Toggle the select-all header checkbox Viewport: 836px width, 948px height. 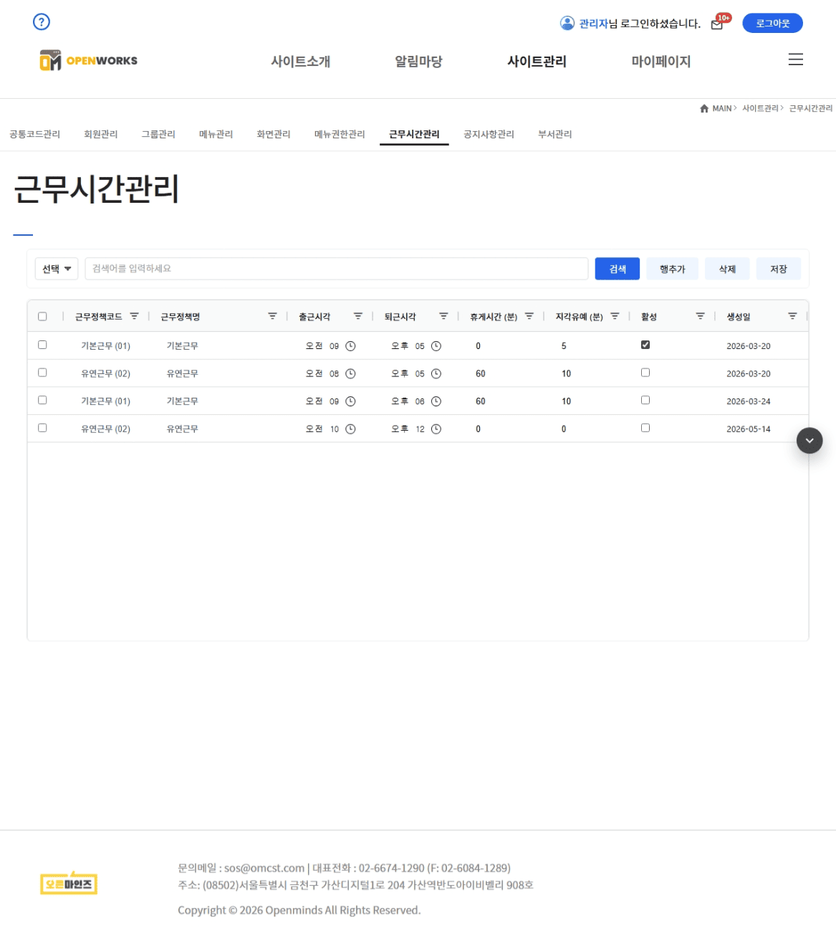click(x=42, y=316)
